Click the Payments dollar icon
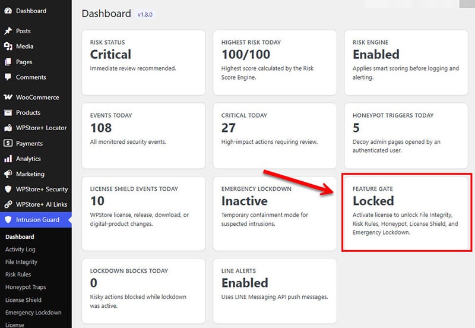475x328 pixels. 8,143
